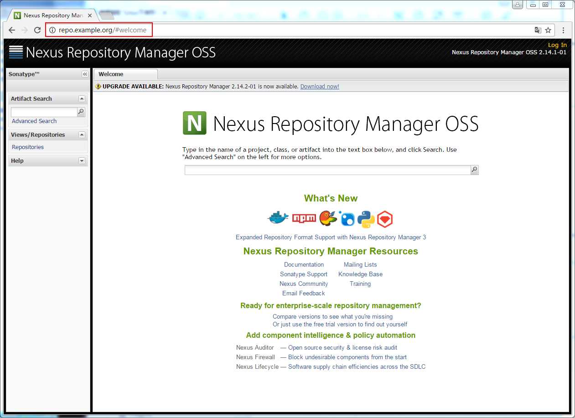Click the Nexus Firewall label

(x=255, y=357)
